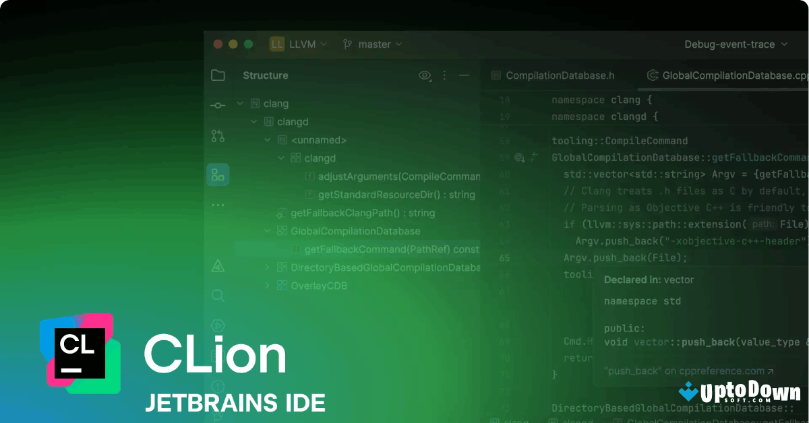Screen dimensions: 809x423
Task: Open the Structure panel options kebab menu
Action: [444, 75]
